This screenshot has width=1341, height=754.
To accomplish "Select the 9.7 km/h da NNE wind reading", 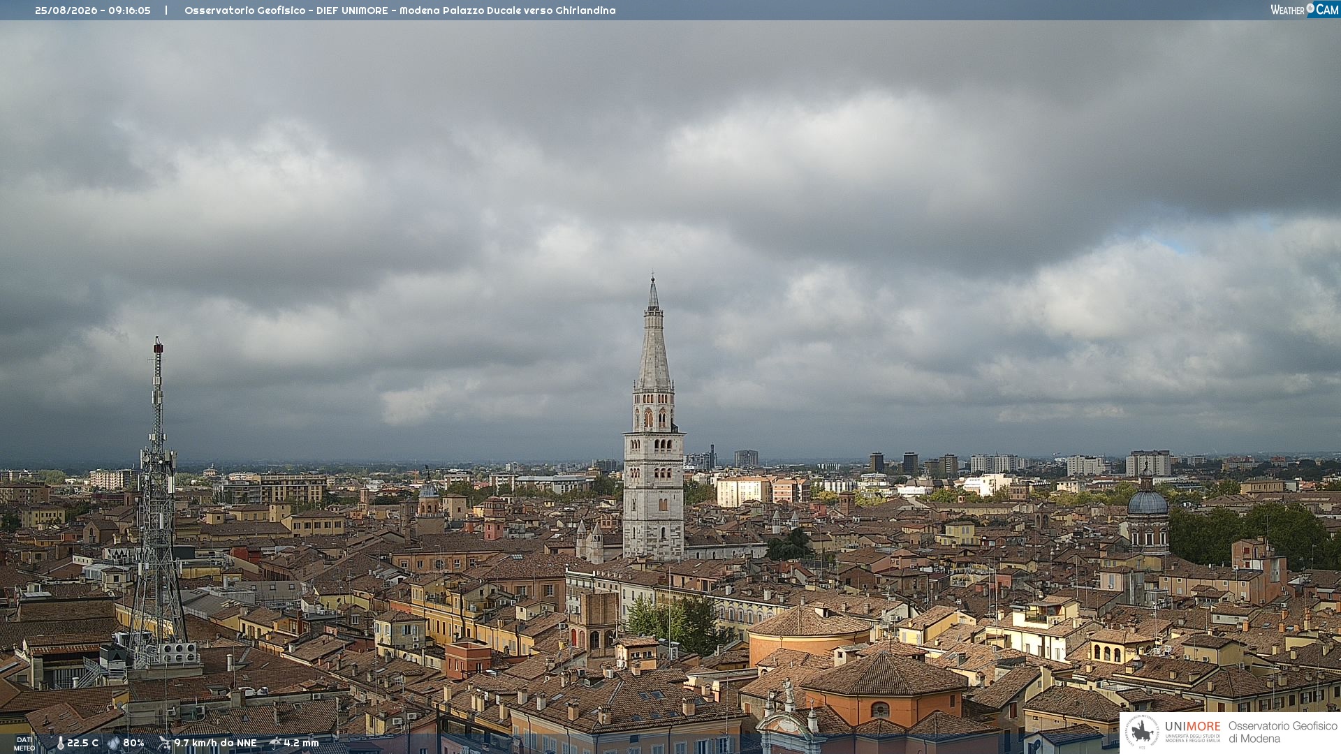I will pyautogui.click(x=215, y=744).
